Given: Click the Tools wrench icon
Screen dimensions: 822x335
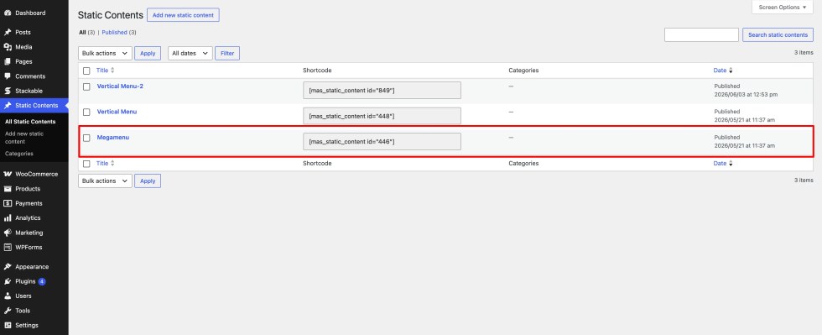Looking at the screenshot, I should [8, 311].
